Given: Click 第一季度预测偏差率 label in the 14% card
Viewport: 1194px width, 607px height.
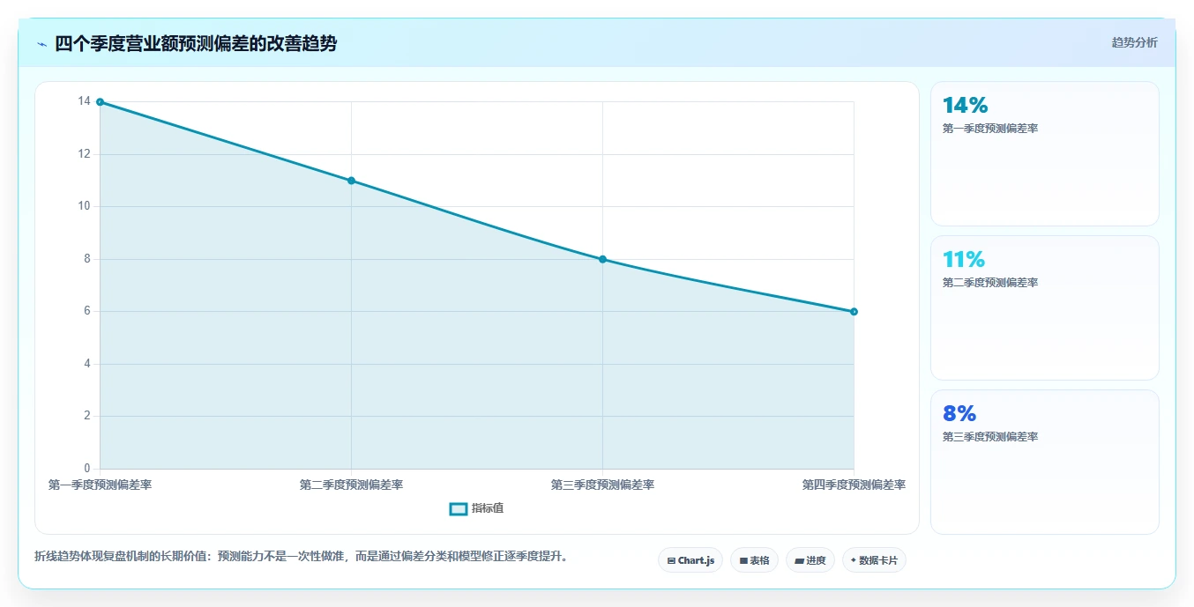Looking at the screenshot, I should pyautogui.click(x=990, y=129).
